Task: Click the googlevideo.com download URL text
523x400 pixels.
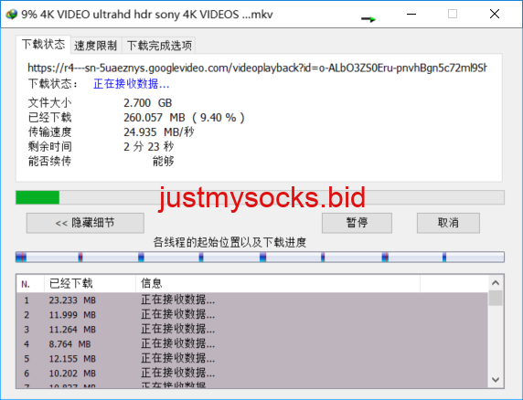Action: [x=257, y=68]
